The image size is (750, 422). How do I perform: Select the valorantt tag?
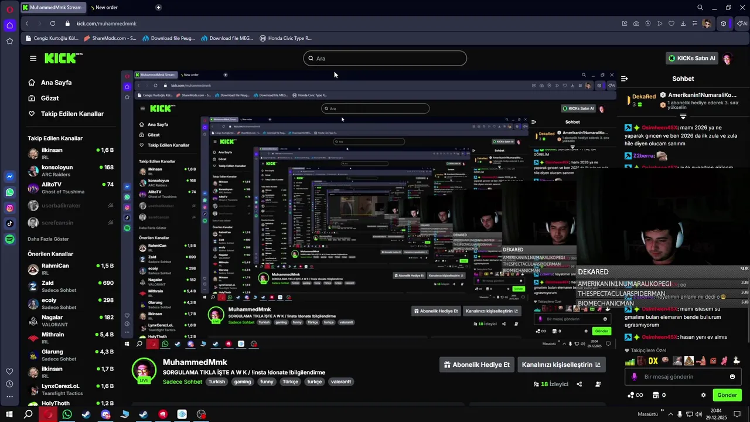[341, 382]
